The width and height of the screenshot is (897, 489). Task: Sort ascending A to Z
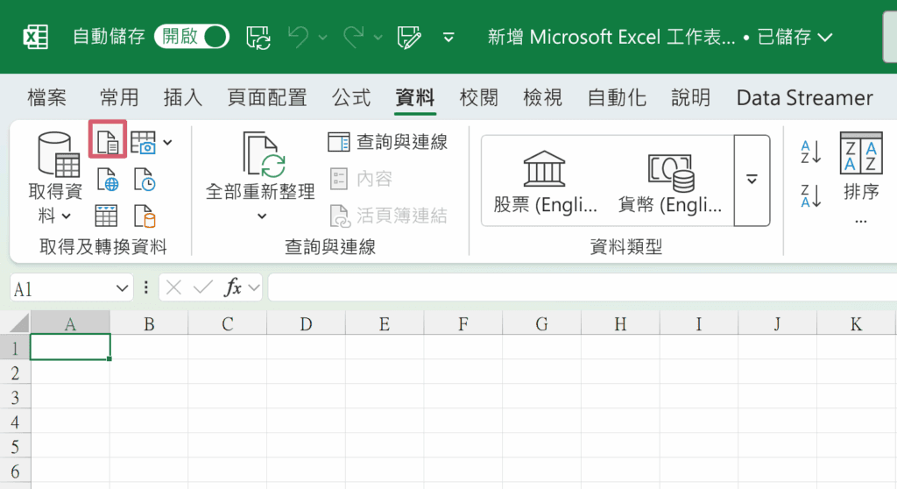tap(811, 152)
